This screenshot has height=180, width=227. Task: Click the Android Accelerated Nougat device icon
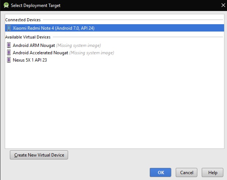[9, 53]
